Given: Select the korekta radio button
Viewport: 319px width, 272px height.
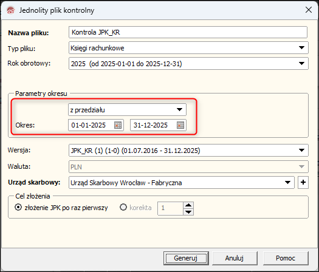Looking at the screenshot, I should tap(123, 208).
